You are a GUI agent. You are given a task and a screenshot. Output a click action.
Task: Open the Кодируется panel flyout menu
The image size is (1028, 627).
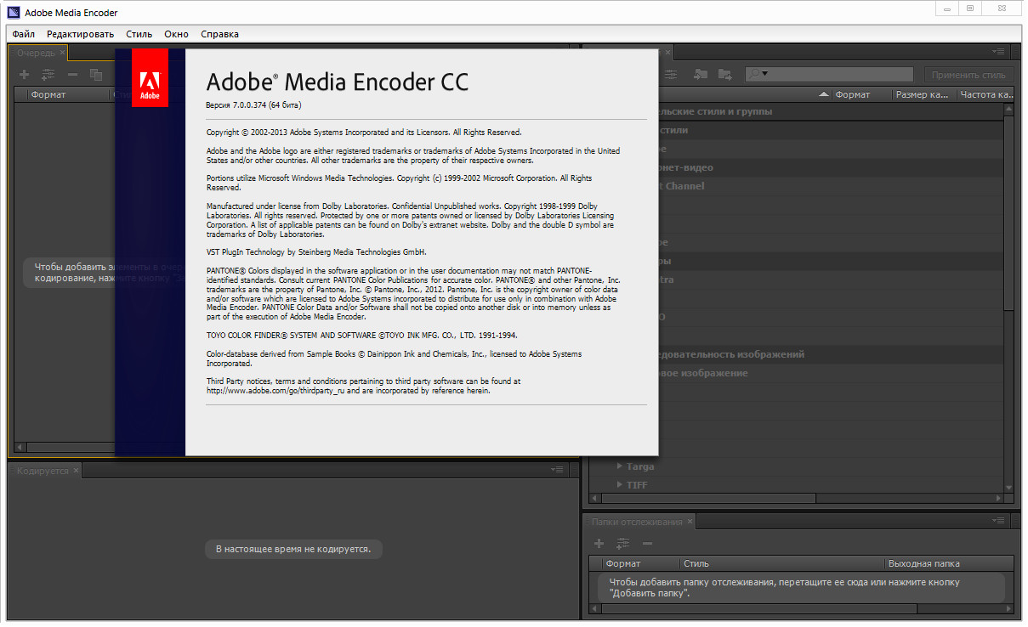pos(558,469)
